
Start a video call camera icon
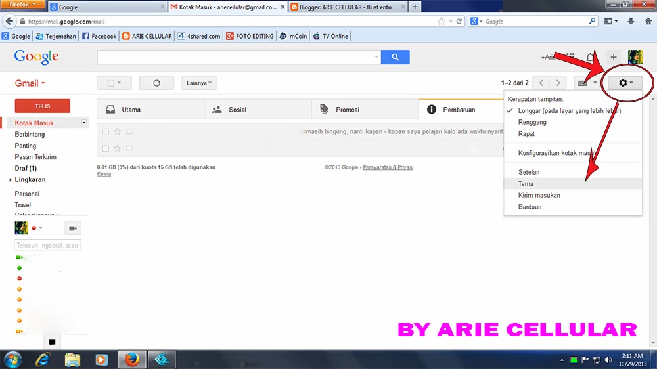[x=72, y=228]
